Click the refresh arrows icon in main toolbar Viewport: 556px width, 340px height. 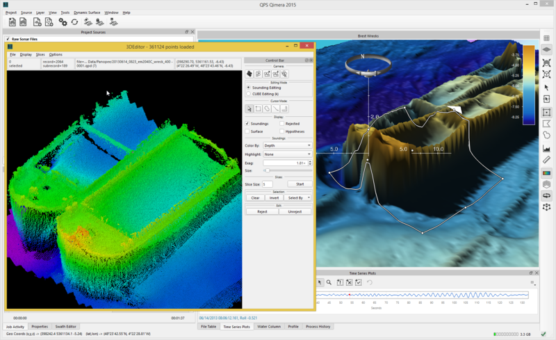tap(75, 22)
